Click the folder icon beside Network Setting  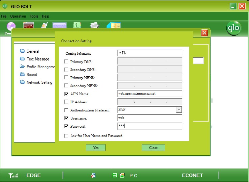coord(22,82)
